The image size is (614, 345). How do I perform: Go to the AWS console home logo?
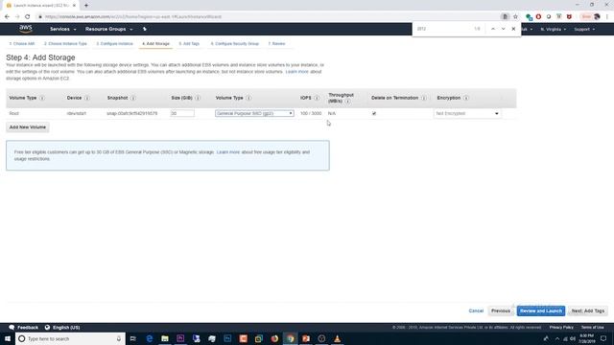coord(26,29)
